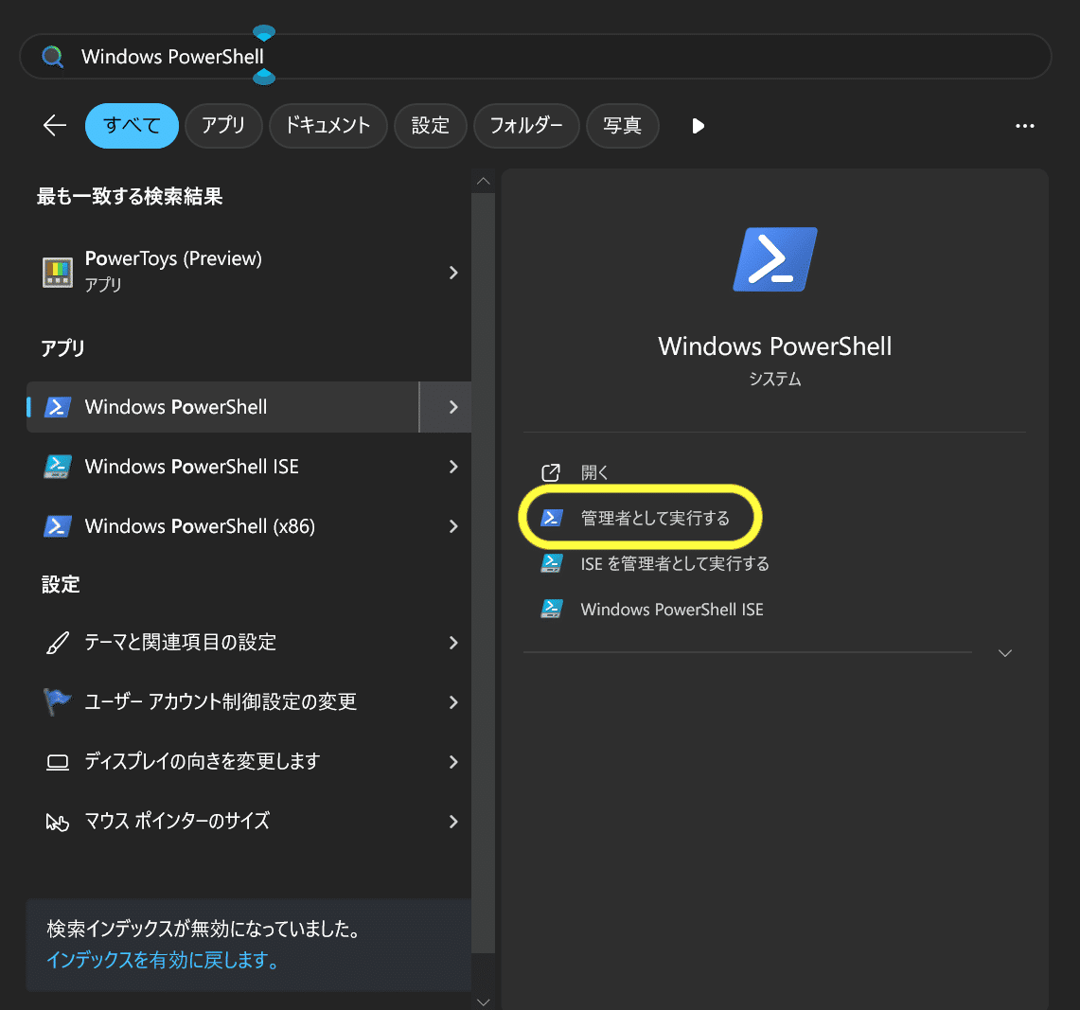
Task: Expand ディスプレイの向きを変更します chevron
Action: (453, 762)
